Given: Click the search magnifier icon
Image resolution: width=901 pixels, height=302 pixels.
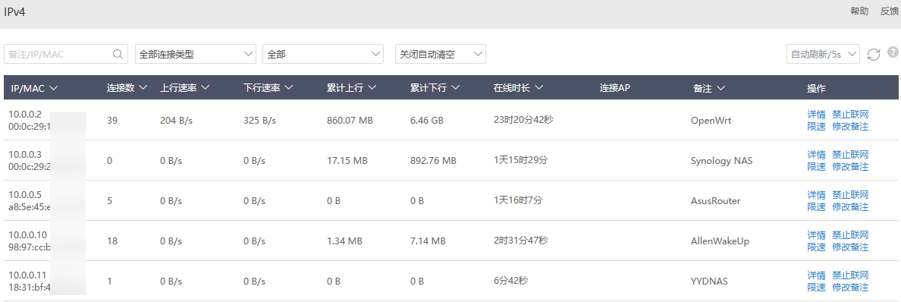Looking at the screenshot, I should pyautogui.click(x=118, y=54).
